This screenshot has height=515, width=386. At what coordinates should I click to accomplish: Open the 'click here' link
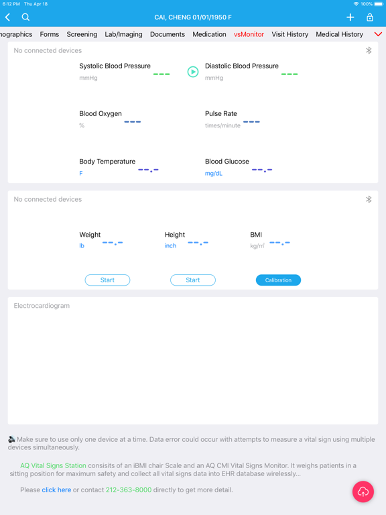56,490
